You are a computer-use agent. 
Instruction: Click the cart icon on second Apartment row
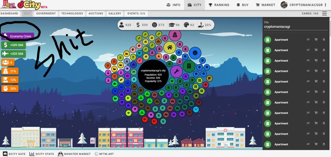(x=316, y=50)
